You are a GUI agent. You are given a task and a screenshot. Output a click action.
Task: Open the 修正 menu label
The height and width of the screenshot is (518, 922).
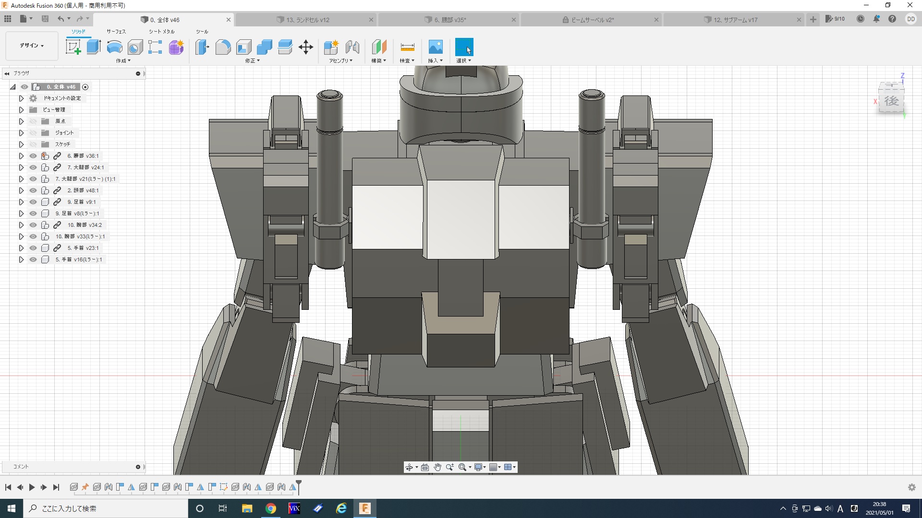[x=252, y=61]
